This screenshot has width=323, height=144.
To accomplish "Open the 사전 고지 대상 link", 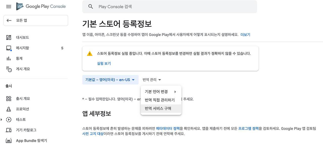I will pyautogui.click(x=93, y=134).
